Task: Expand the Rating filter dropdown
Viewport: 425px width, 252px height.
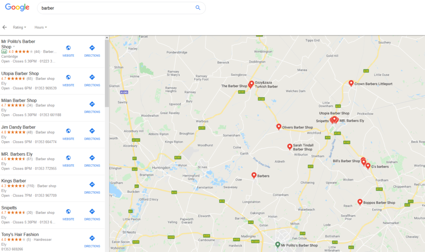Action: [19, 27]
